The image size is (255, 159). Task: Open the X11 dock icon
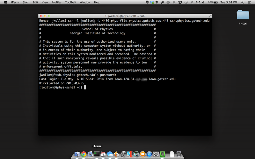tap(123, 154)
